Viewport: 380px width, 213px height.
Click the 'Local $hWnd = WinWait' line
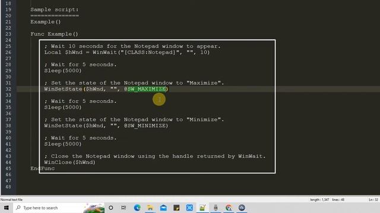[x=127, y=53]
